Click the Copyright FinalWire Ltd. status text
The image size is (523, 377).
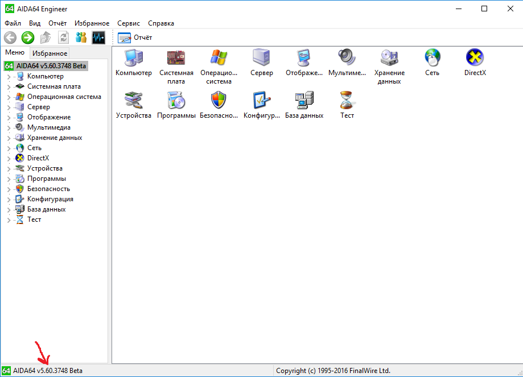333,371
